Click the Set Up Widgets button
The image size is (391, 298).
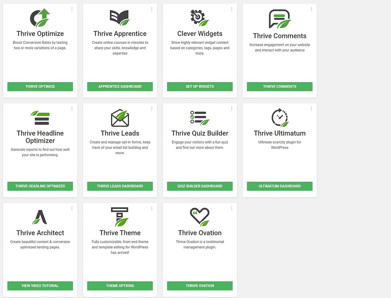pyautogui.click(x=200, y=86)
